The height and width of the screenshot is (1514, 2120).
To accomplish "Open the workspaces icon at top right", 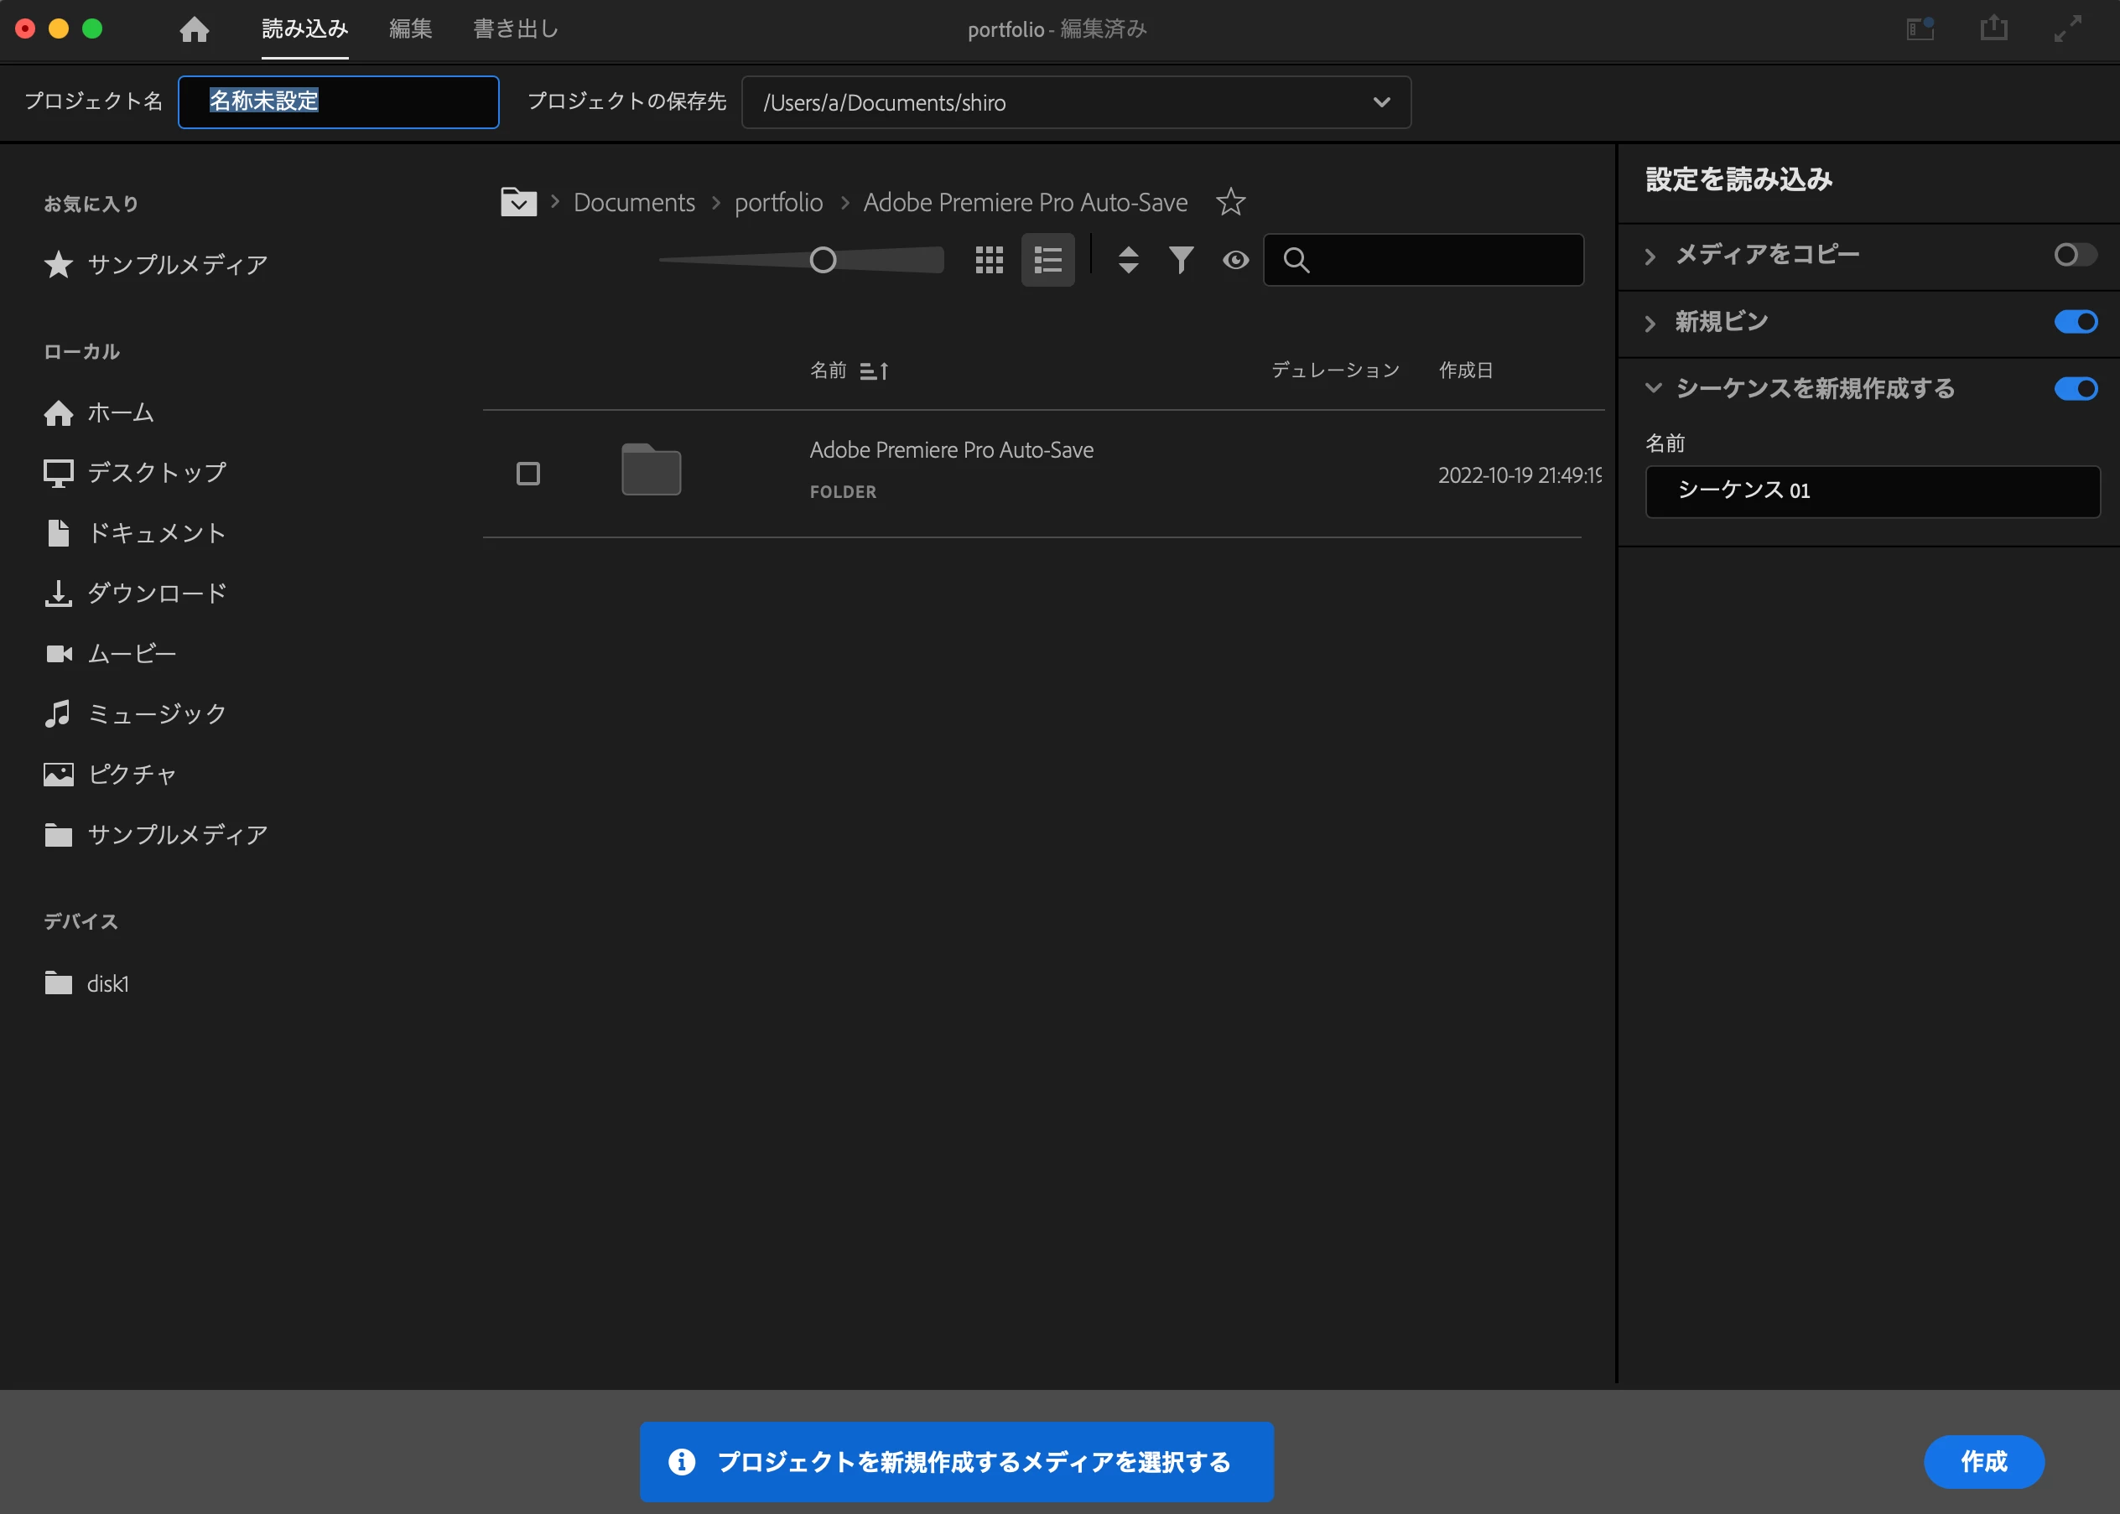I will [1920, 29].
